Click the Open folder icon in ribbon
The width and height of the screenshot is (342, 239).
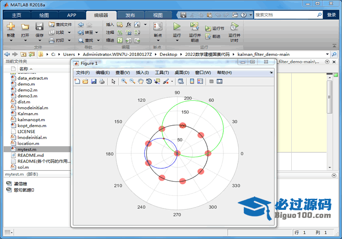click(25, 27)
